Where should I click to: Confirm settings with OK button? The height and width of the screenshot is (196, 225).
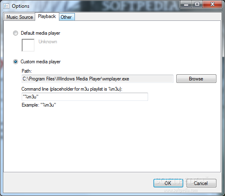pyautogui.click(x=168, y=183)
